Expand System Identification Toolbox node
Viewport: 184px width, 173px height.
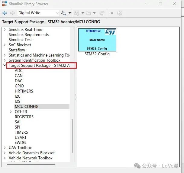point(5,60)
